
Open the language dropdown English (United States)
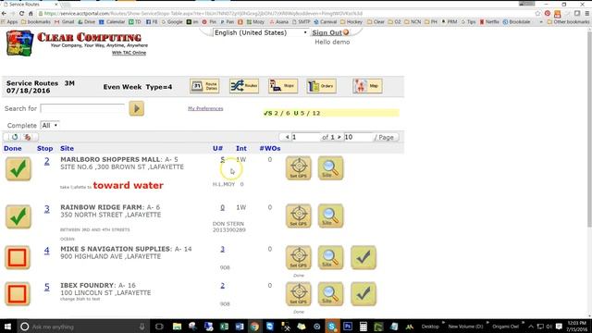(261, 33)
